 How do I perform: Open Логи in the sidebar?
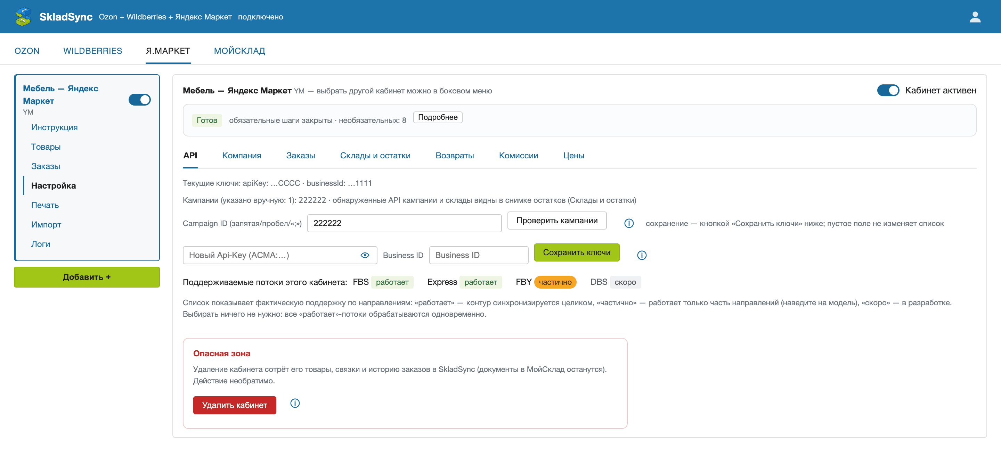tap(40, 244)
